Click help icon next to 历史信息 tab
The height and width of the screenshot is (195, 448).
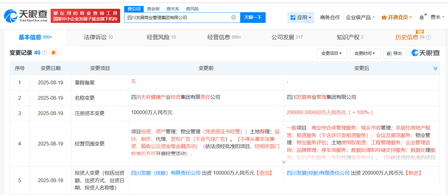coord(428,37)
